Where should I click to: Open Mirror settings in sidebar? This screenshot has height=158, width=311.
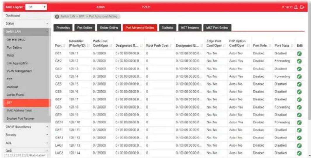click(x=26, y=55)
